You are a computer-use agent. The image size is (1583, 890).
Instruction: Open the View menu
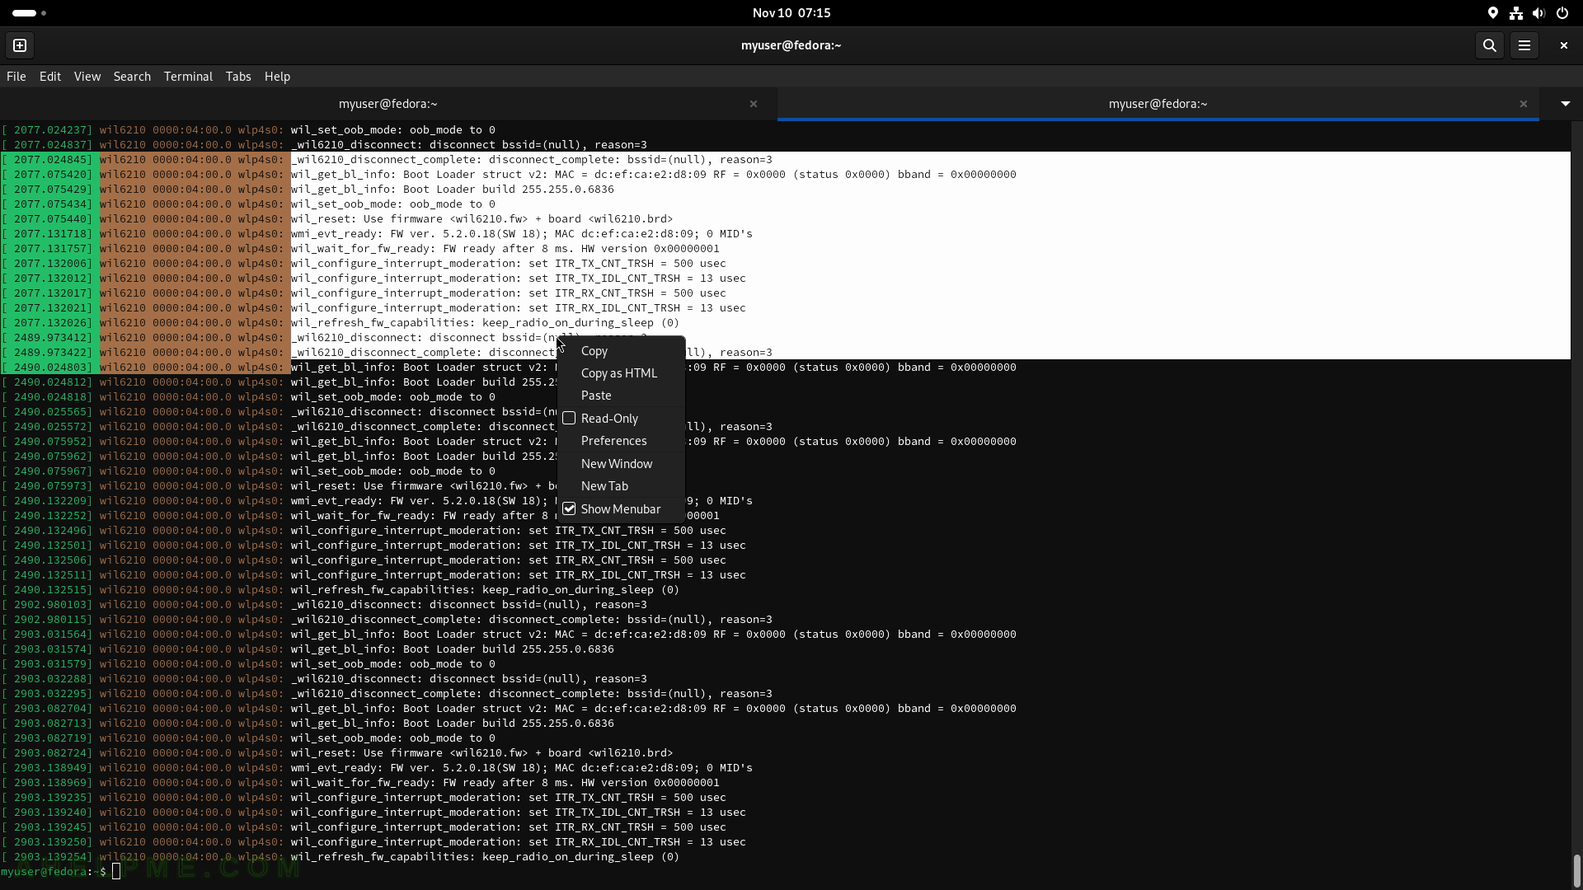(87, 77)
